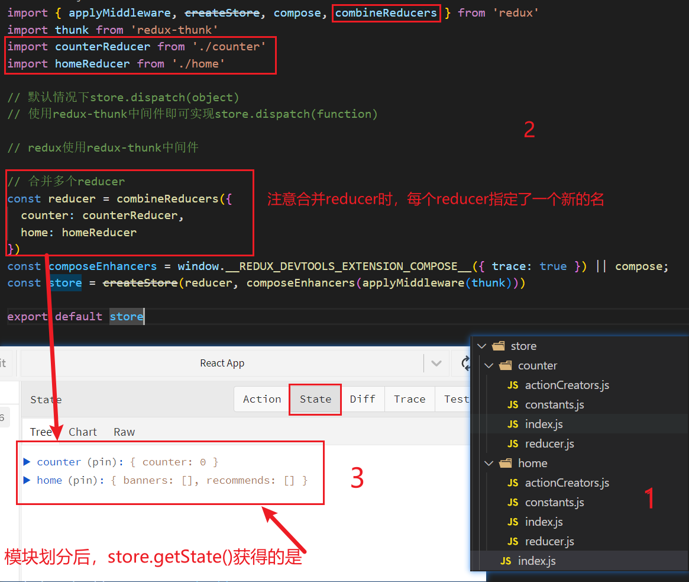The image size is (689, 582).
Task: Expand the home (pin) state node
Action: (27, 480)
